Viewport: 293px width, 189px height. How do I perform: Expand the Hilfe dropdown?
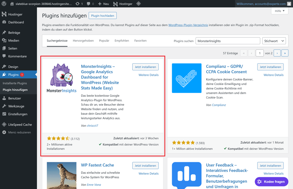click(x=280, y=11)
